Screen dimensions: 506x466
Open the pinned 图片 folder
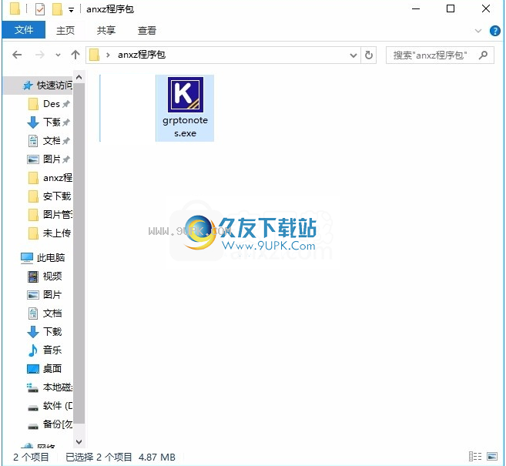(x=49, y=159)
